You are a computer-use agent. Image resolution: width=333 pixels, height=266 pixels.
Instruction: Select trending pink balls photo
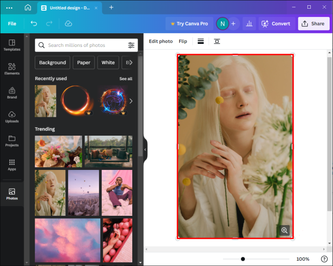coord(118,240)
